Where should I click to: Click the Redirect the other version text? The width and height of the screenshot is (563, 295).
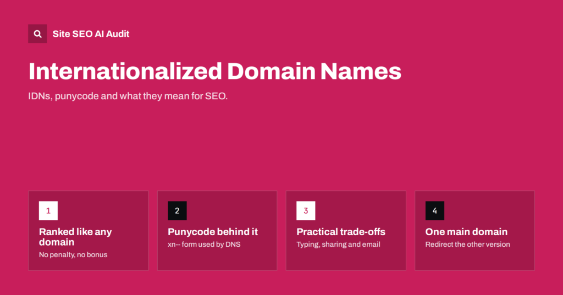click(x=467, y=245)
